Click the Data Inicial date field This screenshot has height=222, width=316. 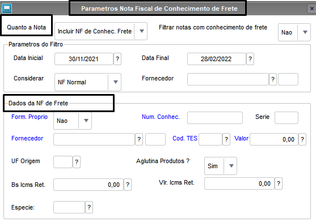84,59
